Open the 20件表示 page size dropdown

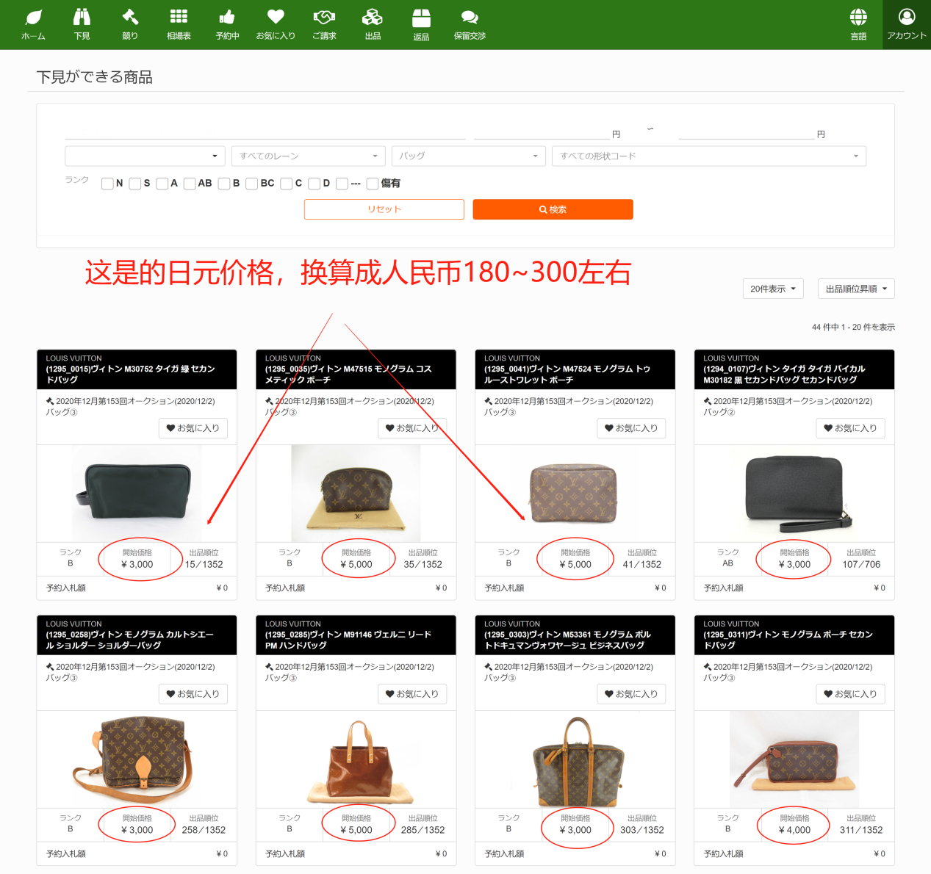click(x=773, y=289)
